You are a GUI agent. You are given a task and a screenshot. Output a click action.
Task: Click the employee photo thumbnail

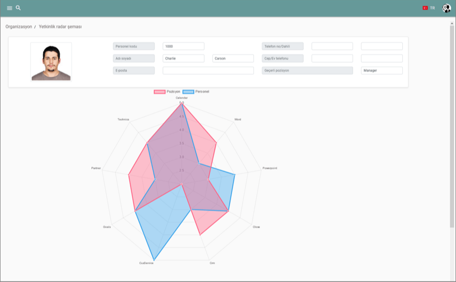pos(51,62)
